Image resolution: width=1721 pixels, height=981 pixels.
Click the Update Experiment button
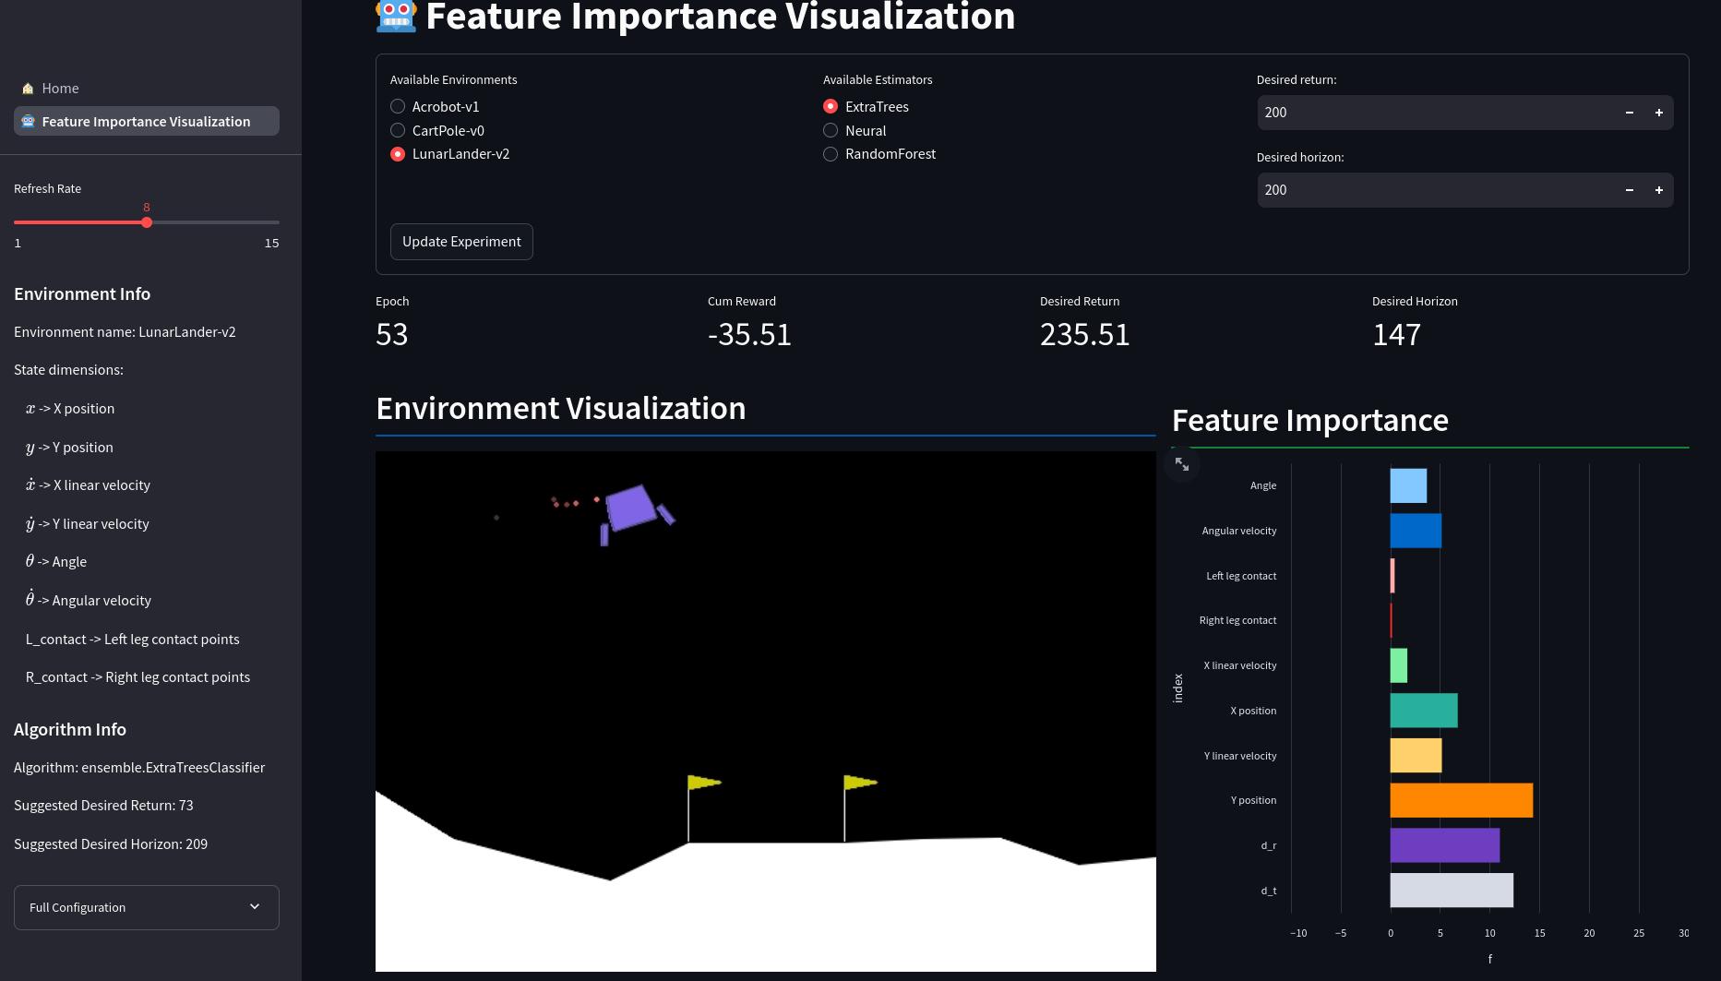[x=461, y=242]
